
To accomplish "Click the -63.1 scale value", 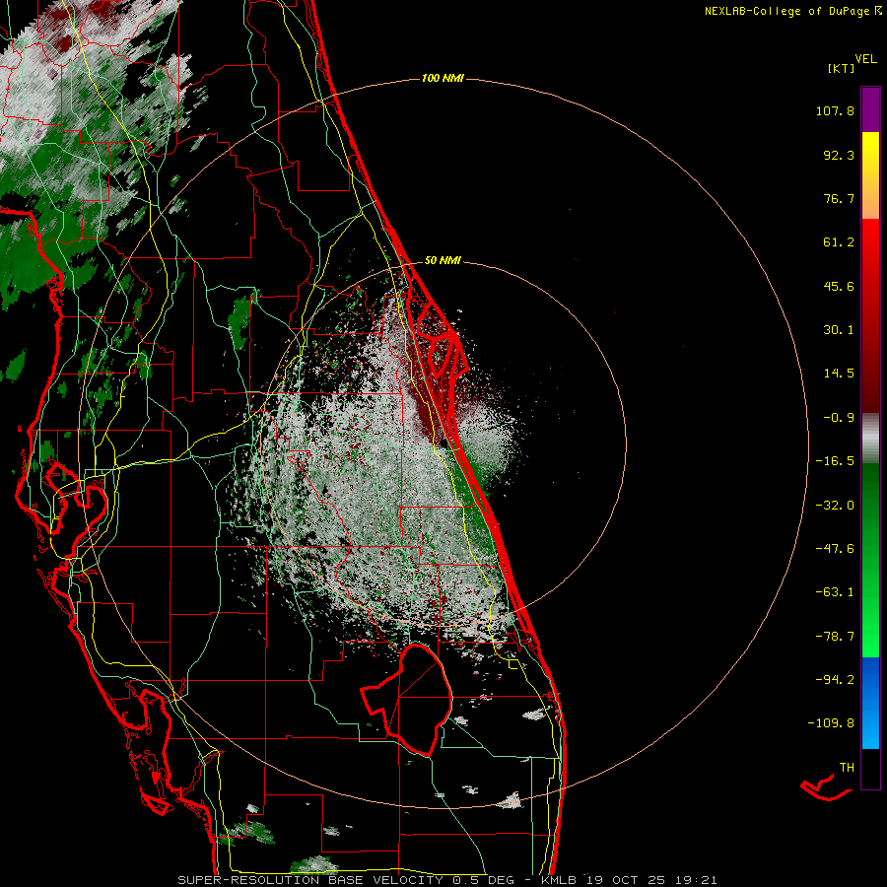I will coord(835,592).
